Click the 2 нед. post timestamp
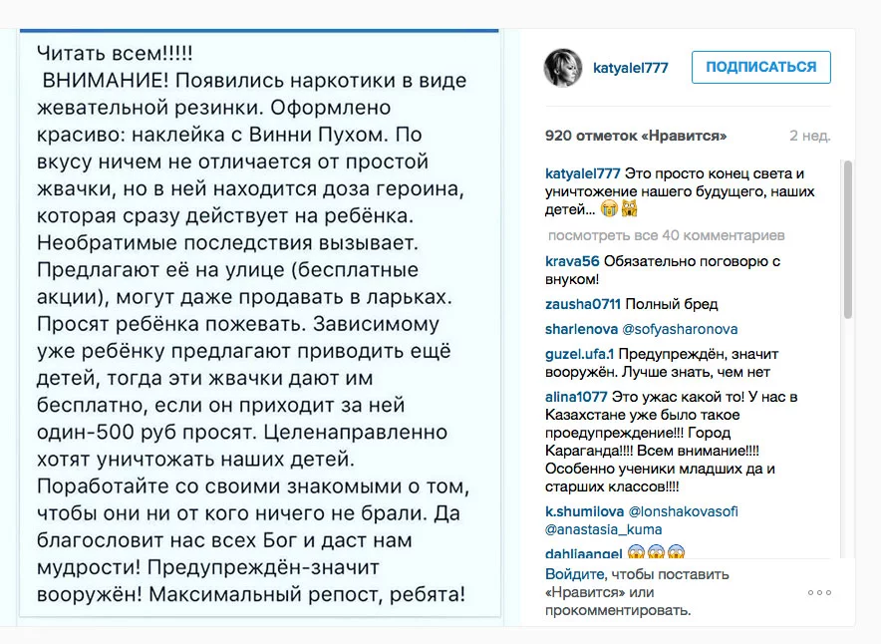This screenshot has height=644, width=881. coord(809,136)
